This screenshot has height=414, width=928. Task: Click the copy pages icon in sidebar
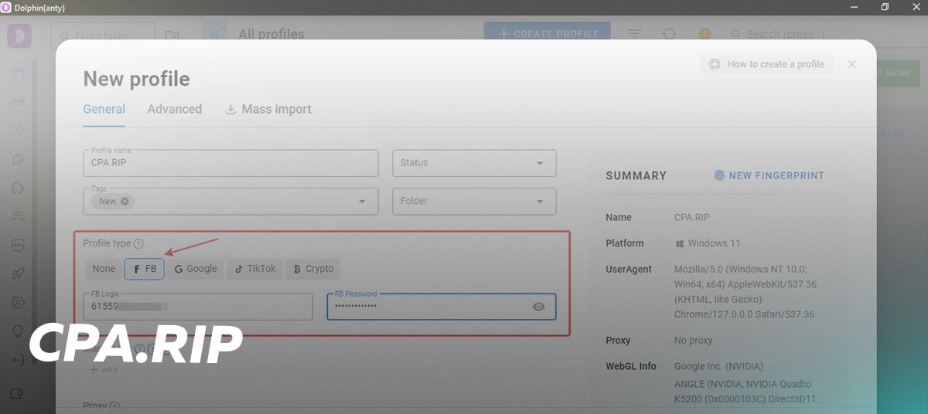pyautogui.click(x=18, y=159)
